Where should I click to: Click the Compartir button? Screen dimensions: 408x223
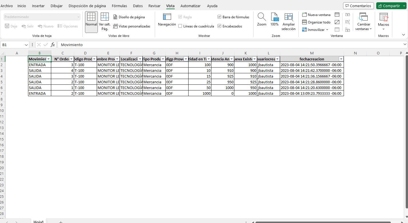pyautogui.click(x=391, y=6)
